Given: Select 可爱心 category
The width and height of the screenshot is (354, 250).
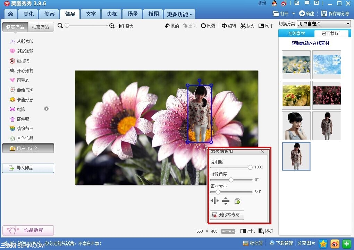Looking at the screenshot, I should pyautogui.click(x=20, y=80).
